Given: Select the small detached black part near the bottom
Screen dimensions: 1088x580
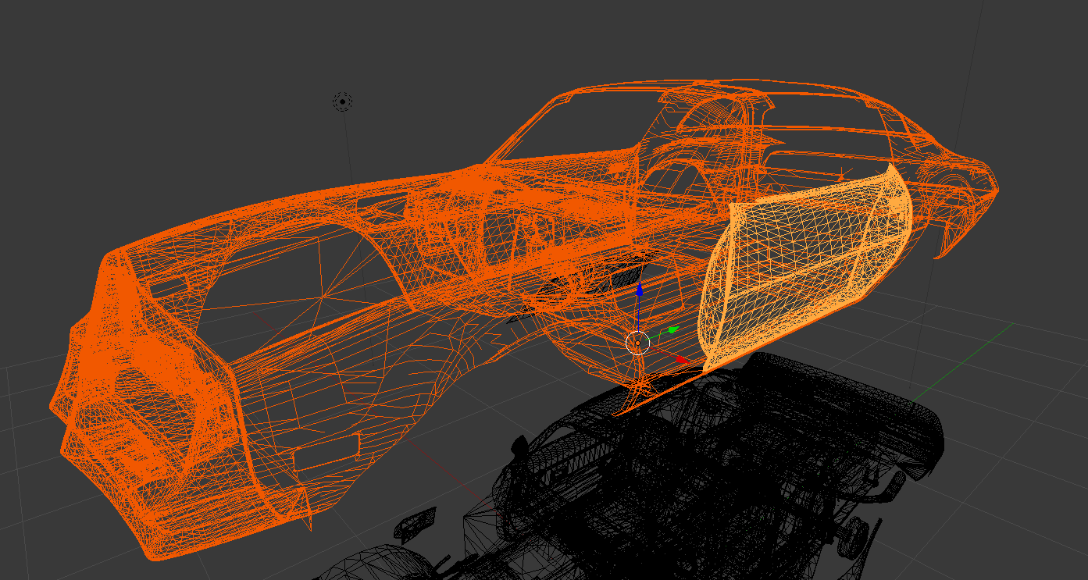Looking at the screenshot, I should 414,524.
